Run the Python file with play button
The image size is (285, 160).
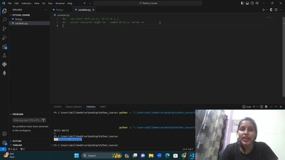[x=263, y=10]
